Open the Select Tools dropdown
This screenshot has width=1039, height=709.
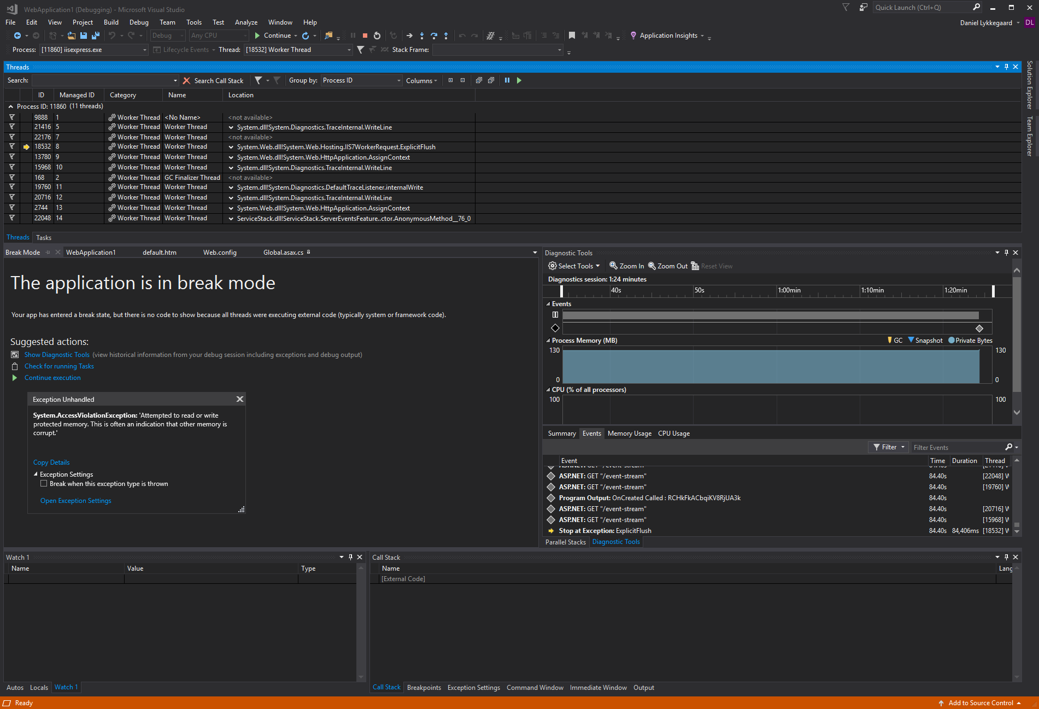(574, 266)
